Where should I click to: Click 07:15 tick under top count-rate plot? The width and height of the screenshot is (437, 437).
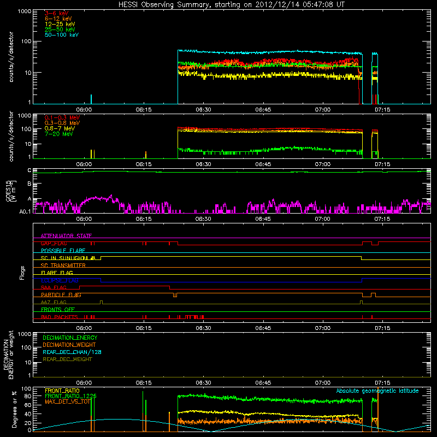(382, 110)
